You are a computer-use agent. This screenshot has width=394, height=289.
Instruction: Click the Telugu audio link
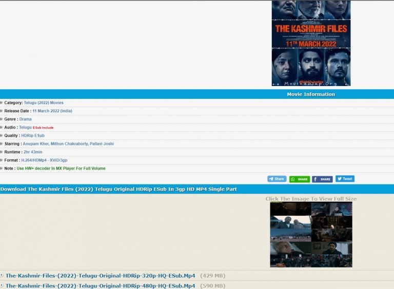[x=25, y=128]
